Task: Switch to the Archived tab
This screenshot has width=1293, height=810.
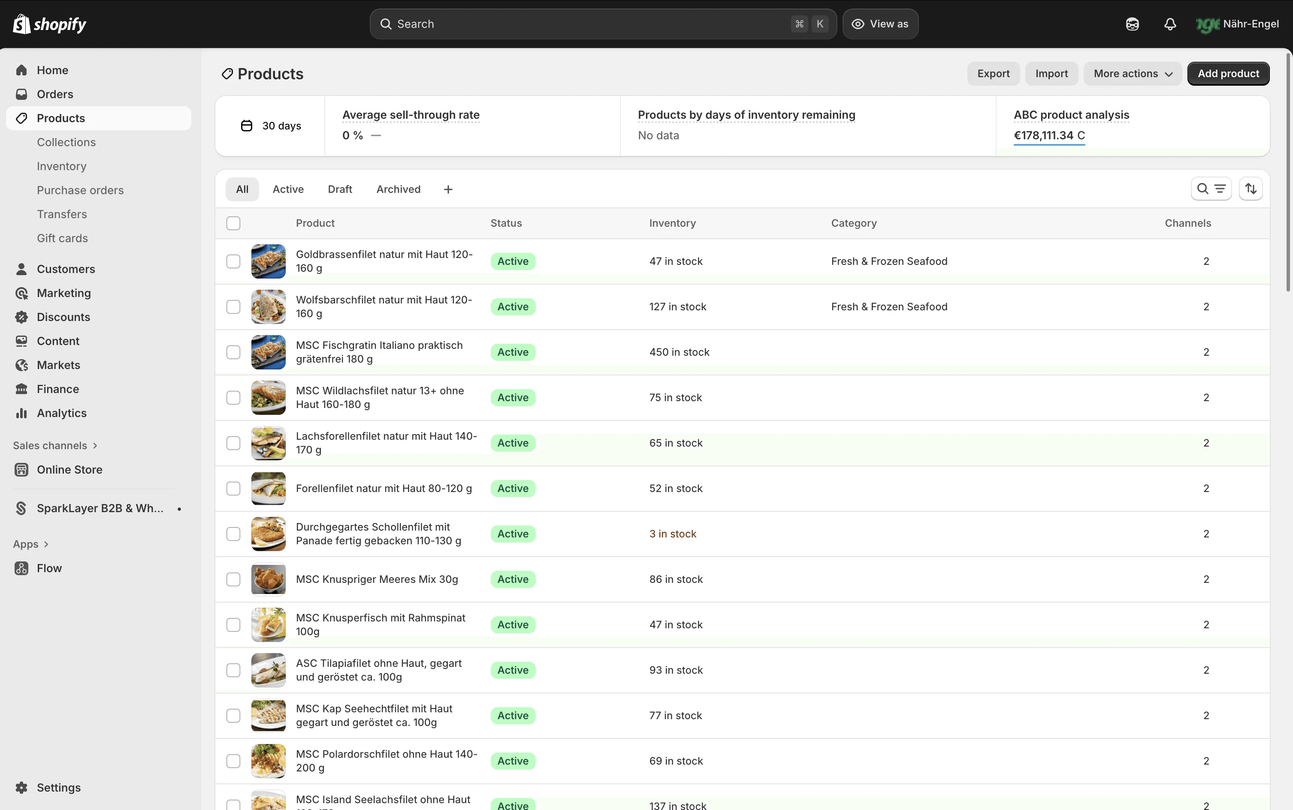Action: [399, 189]
